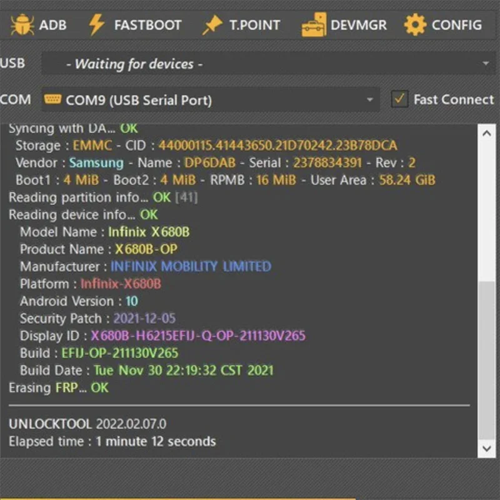The height and width of the screenshot is (500, 500).
Task: Click the Syncing with DA... OK line
Action: pyautogui.click(x=73, y=129)
